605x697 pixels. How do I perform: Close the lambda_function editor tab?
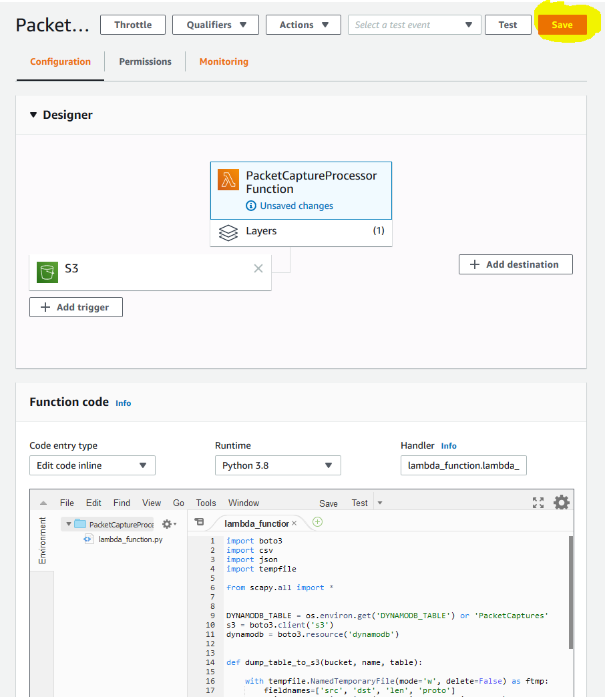pyautogui.click(x=294, y=523)
